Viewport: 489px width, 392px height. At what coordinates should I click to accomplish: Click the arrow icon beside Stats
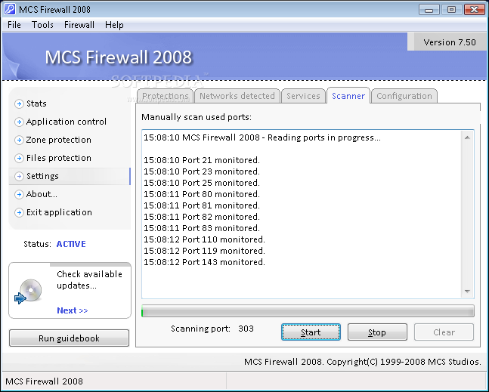[19, 103]
